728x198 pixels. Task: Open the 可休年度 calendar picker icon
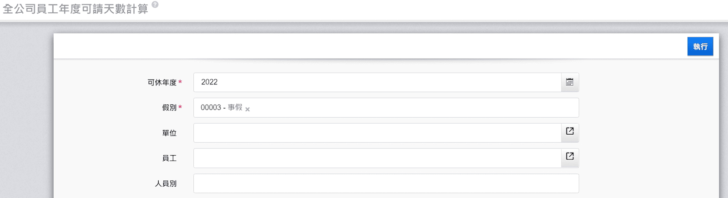tap(569, 82)
